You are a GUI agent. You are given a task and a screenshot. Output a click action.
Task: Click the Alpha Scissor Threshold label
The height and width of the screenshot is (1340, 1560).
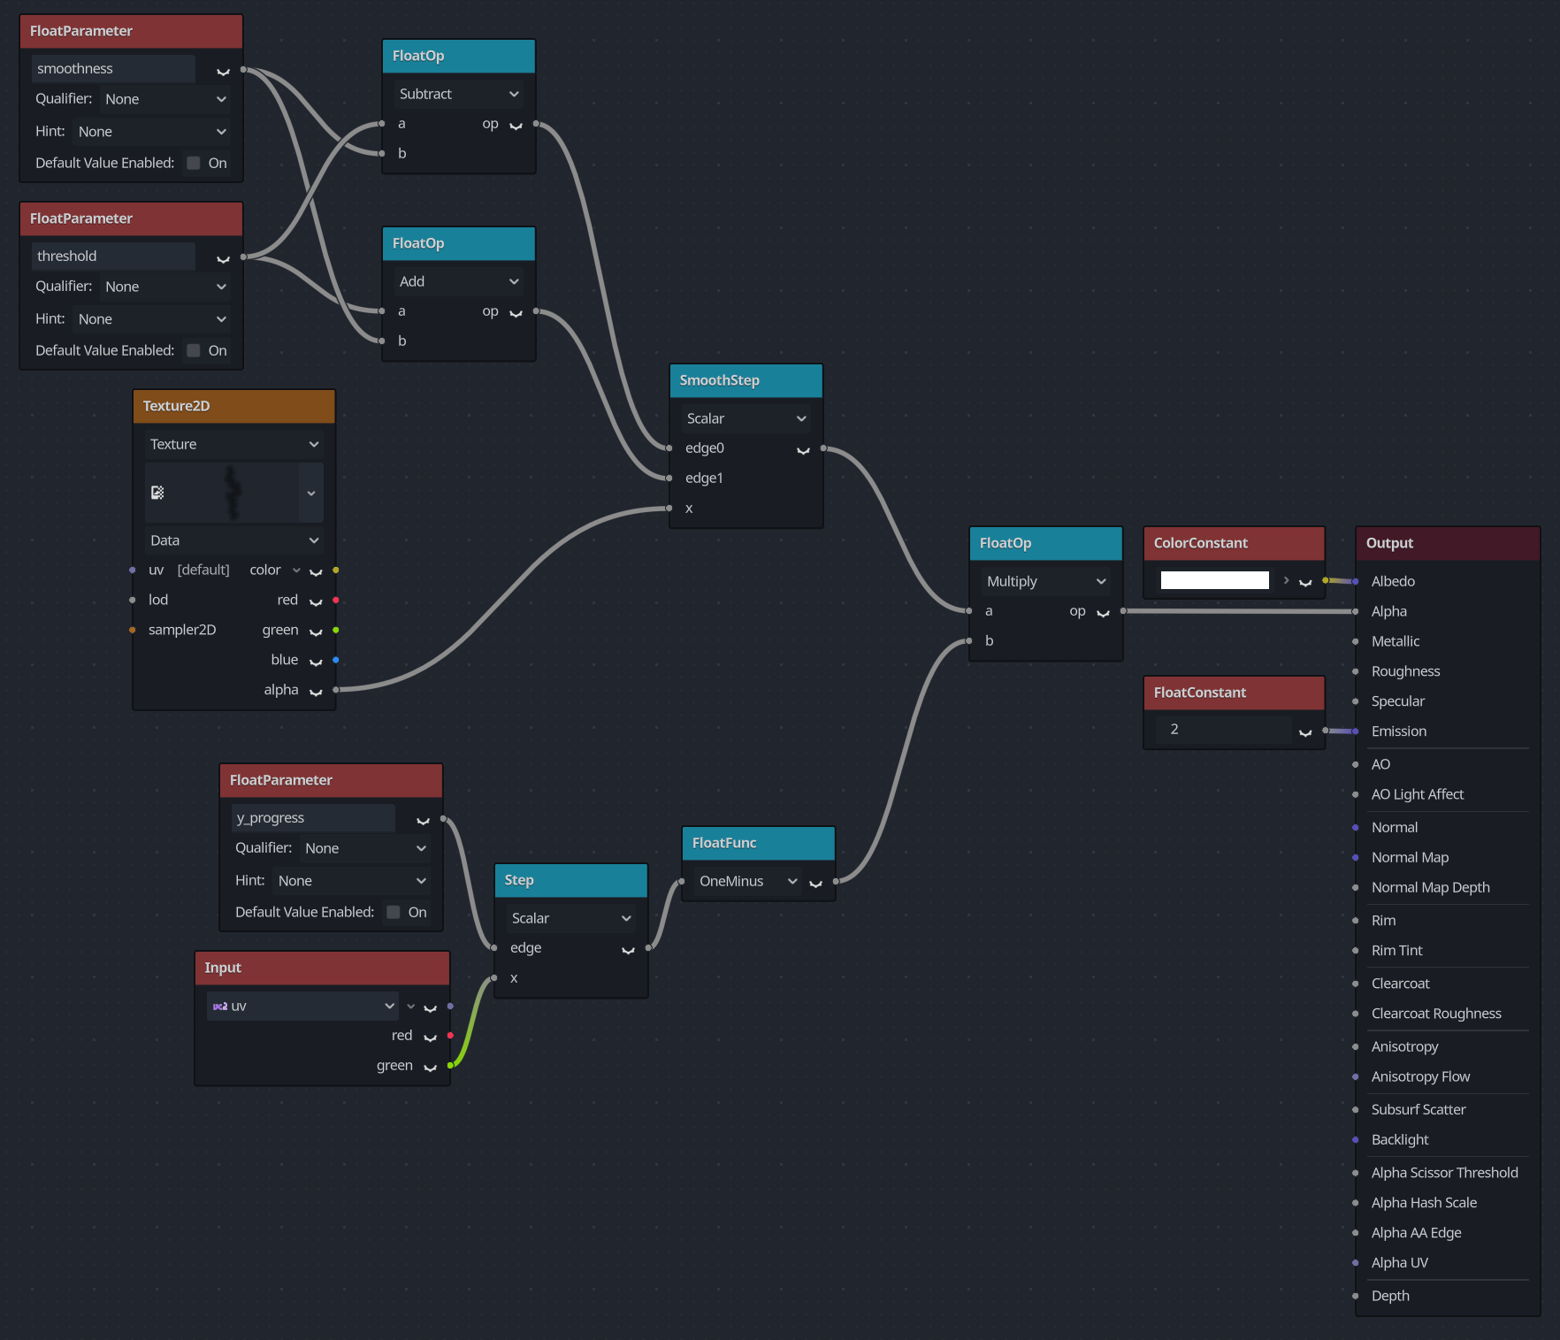tap(1445, 1173)
